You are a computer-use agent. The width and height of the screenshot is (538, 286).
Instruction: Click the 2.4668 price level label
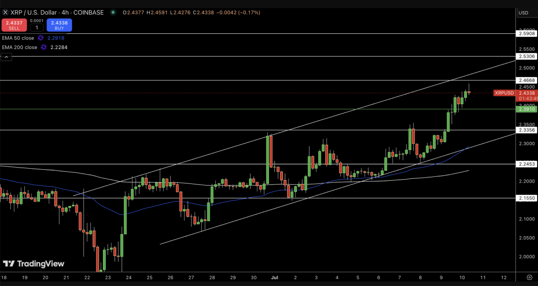click(x=527, y=80)
